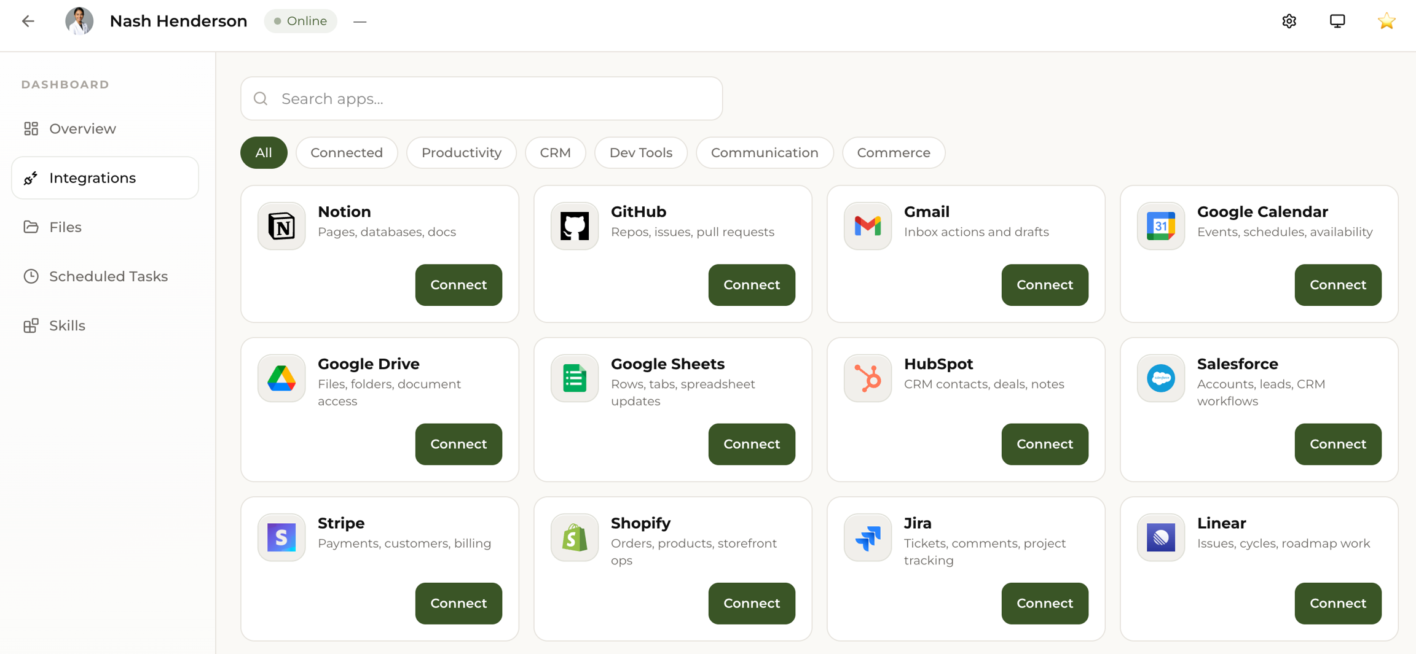This screenshot has width=1416, height=654.
Task: Click the Notion app icon
Action: coord(281,226)
